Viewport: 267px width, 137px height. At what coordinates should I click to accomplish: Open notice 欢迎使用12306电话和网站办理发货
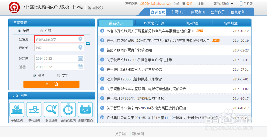[134, 79]
